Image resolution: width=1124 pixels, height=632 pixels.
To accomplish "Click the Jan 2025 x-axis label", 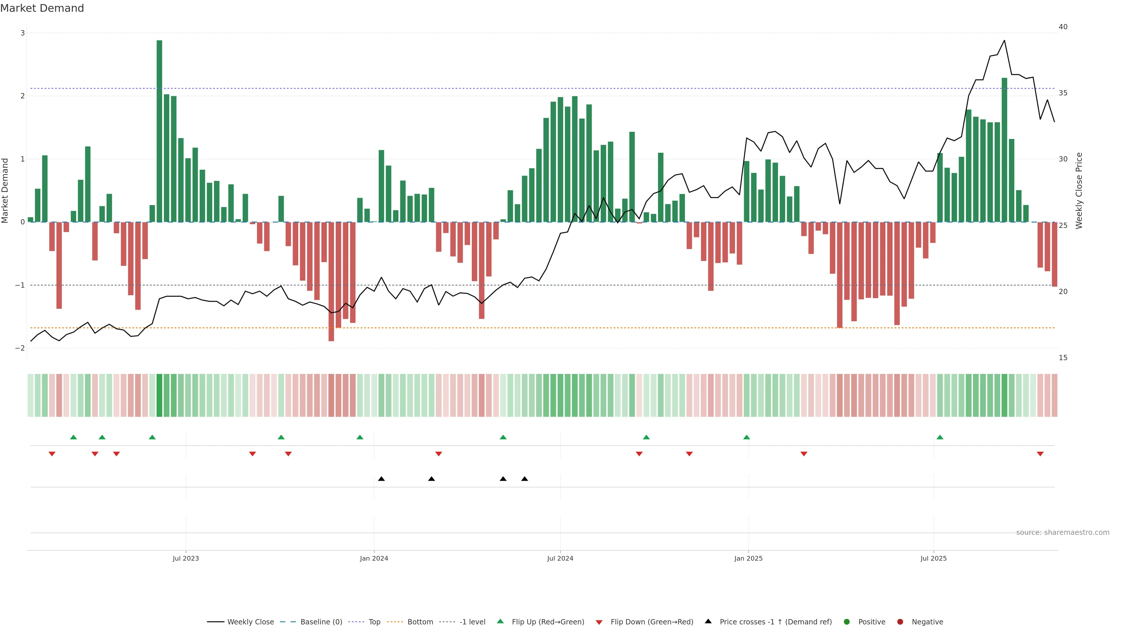I will (x=748, y=558).
